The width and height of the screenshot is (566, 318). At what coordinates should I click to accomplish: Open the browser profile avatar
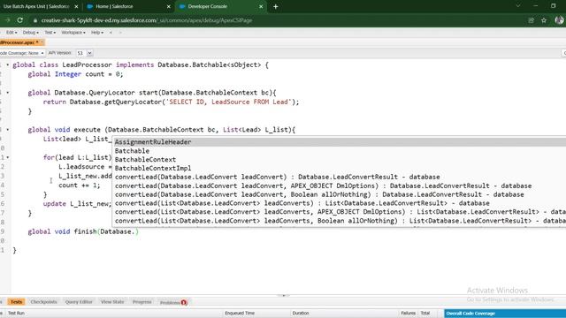pyautogui.click(x=559, y=20)
